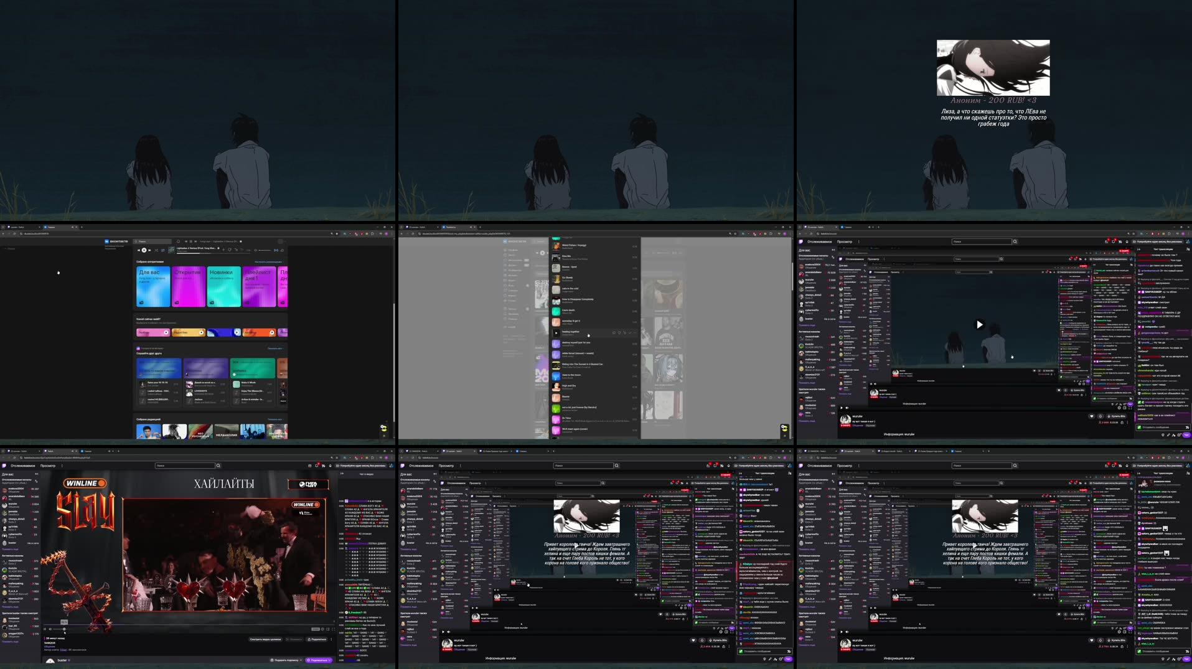Select the shuffle icon in the VK music player
The width and height of the screenshot is (1192, 669).
tap(156, 250)
